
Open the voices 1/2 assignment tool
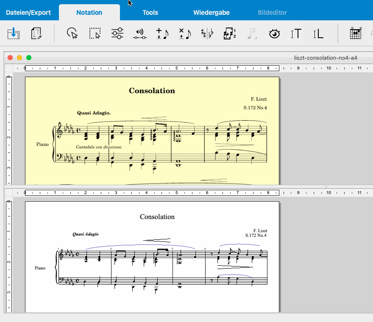(229, 33)
